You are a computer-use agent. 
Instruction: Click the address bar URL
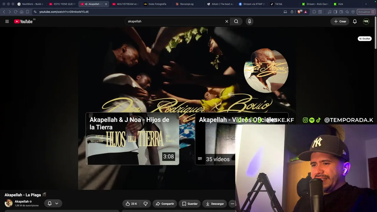[x=64, y=12]
